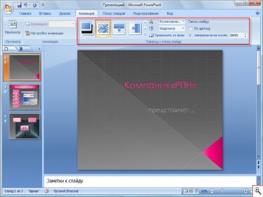Click the Просмотр animation preview button
Image resolution: width=263 pixels, height=197 pixels.
(12, 27)
